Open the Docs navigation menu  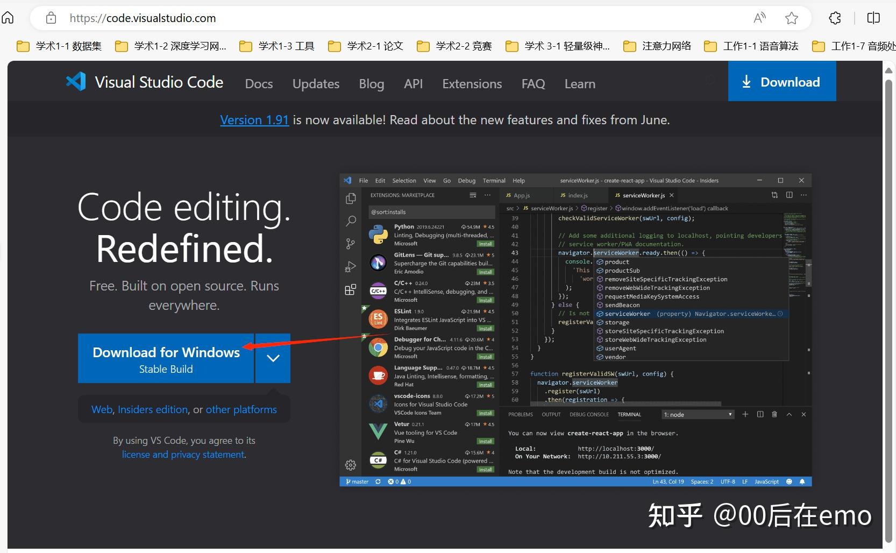(259, 84)
